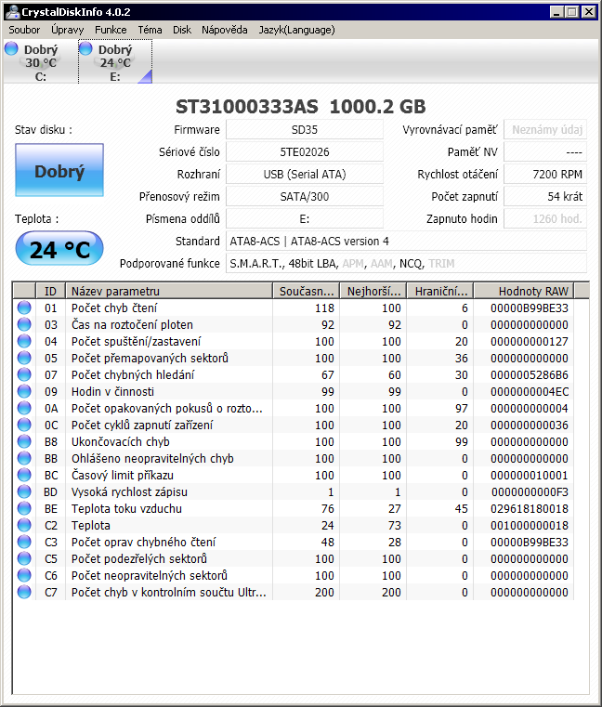
Task: Open the Funkce menu
Action: click(111, 30)
